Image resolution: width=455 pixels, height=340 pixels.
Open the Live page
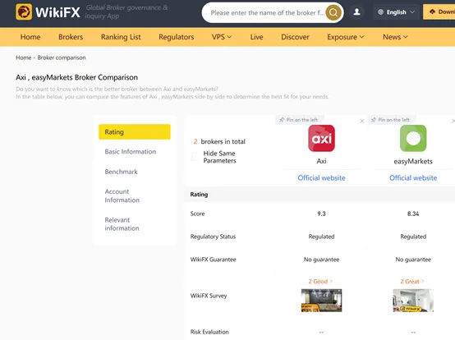click(256, 37)
